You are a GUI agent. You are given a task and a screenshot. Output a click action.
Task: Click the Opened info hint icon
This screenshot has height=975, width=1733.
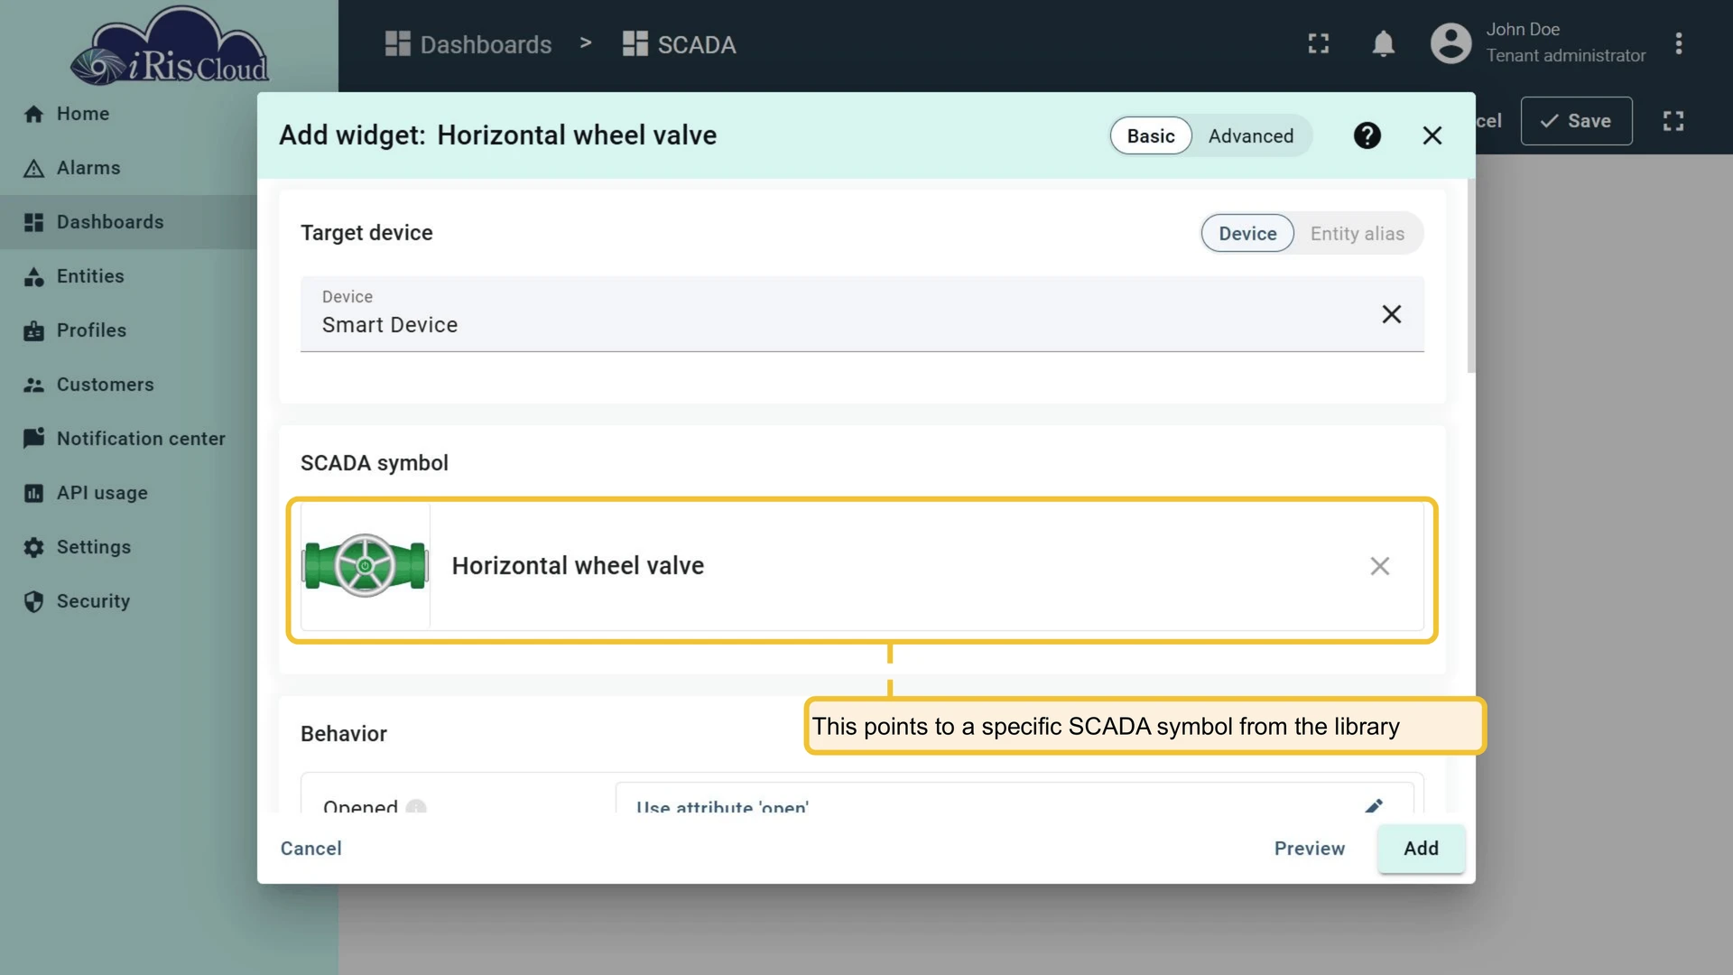click(415, 806)
